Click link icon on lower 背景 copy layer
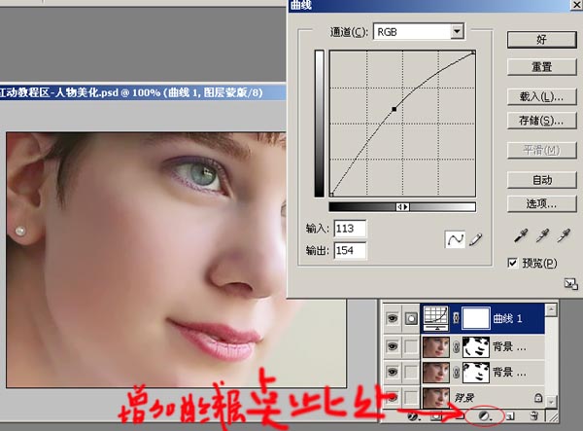Screen dimensions: 583x431 [456, 373]
